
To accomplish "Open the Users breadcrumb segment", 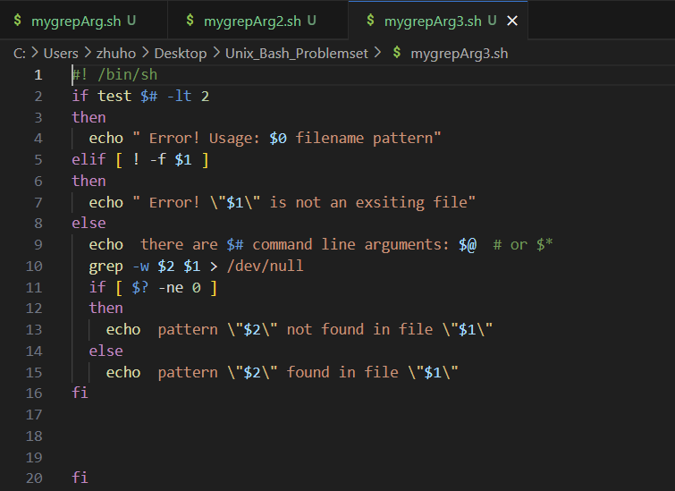I will 61,54.
